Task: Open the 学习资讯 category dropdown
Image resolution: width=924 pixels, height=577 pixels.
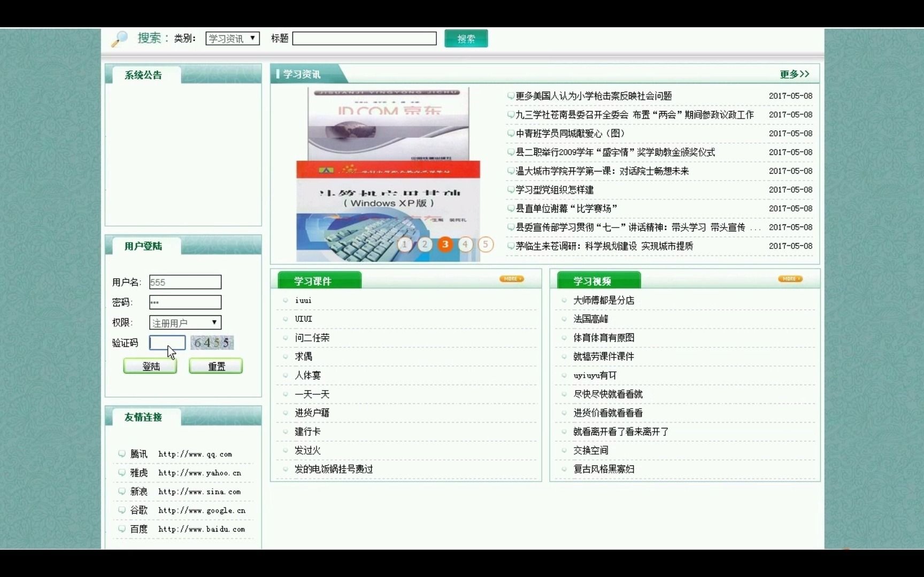Action: [233, 38]
